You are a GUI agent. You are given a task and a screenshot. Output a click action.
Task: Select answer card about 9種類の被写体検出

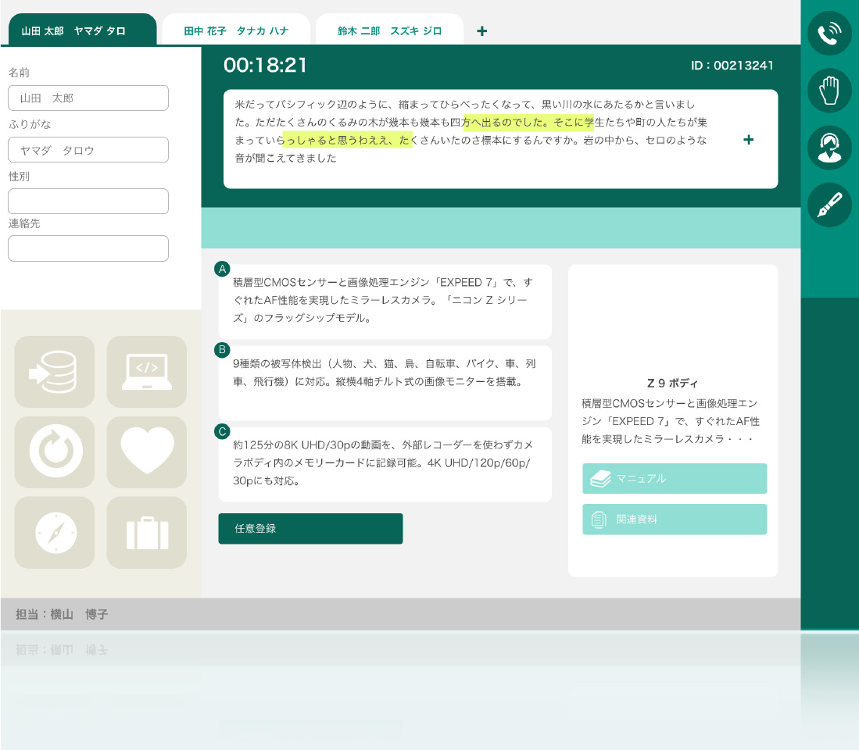coord(385,383)
